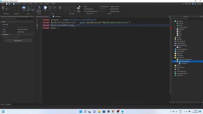Viewport: 203px width, 114px height.
Task: Select SoundService in Explorer
Action: pyautogui.click(x=180, y=67)
